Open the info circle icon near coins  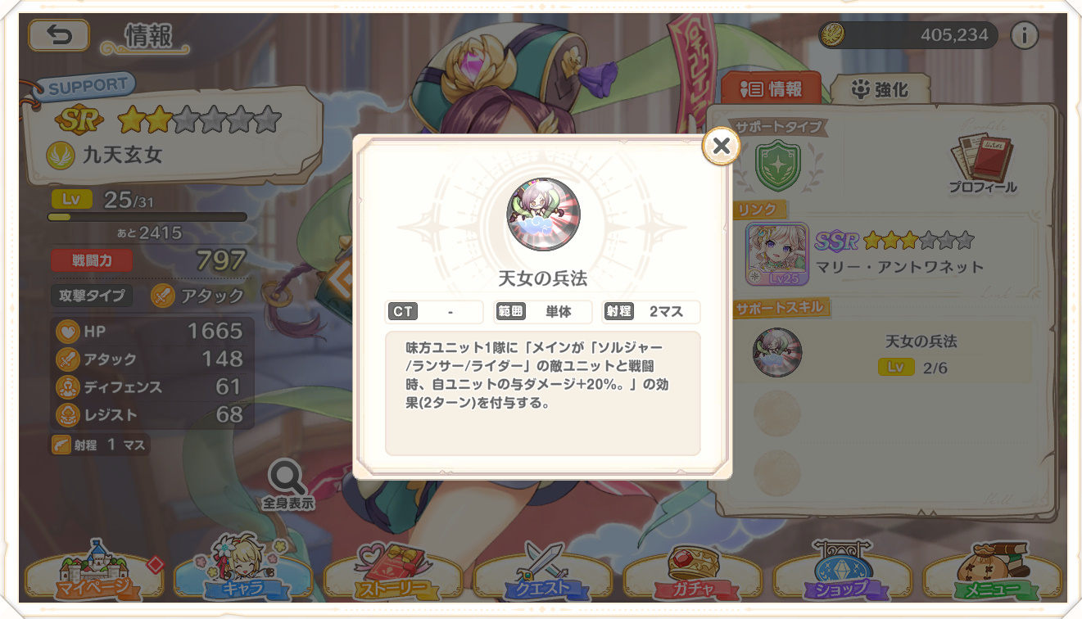[1024, 35]
